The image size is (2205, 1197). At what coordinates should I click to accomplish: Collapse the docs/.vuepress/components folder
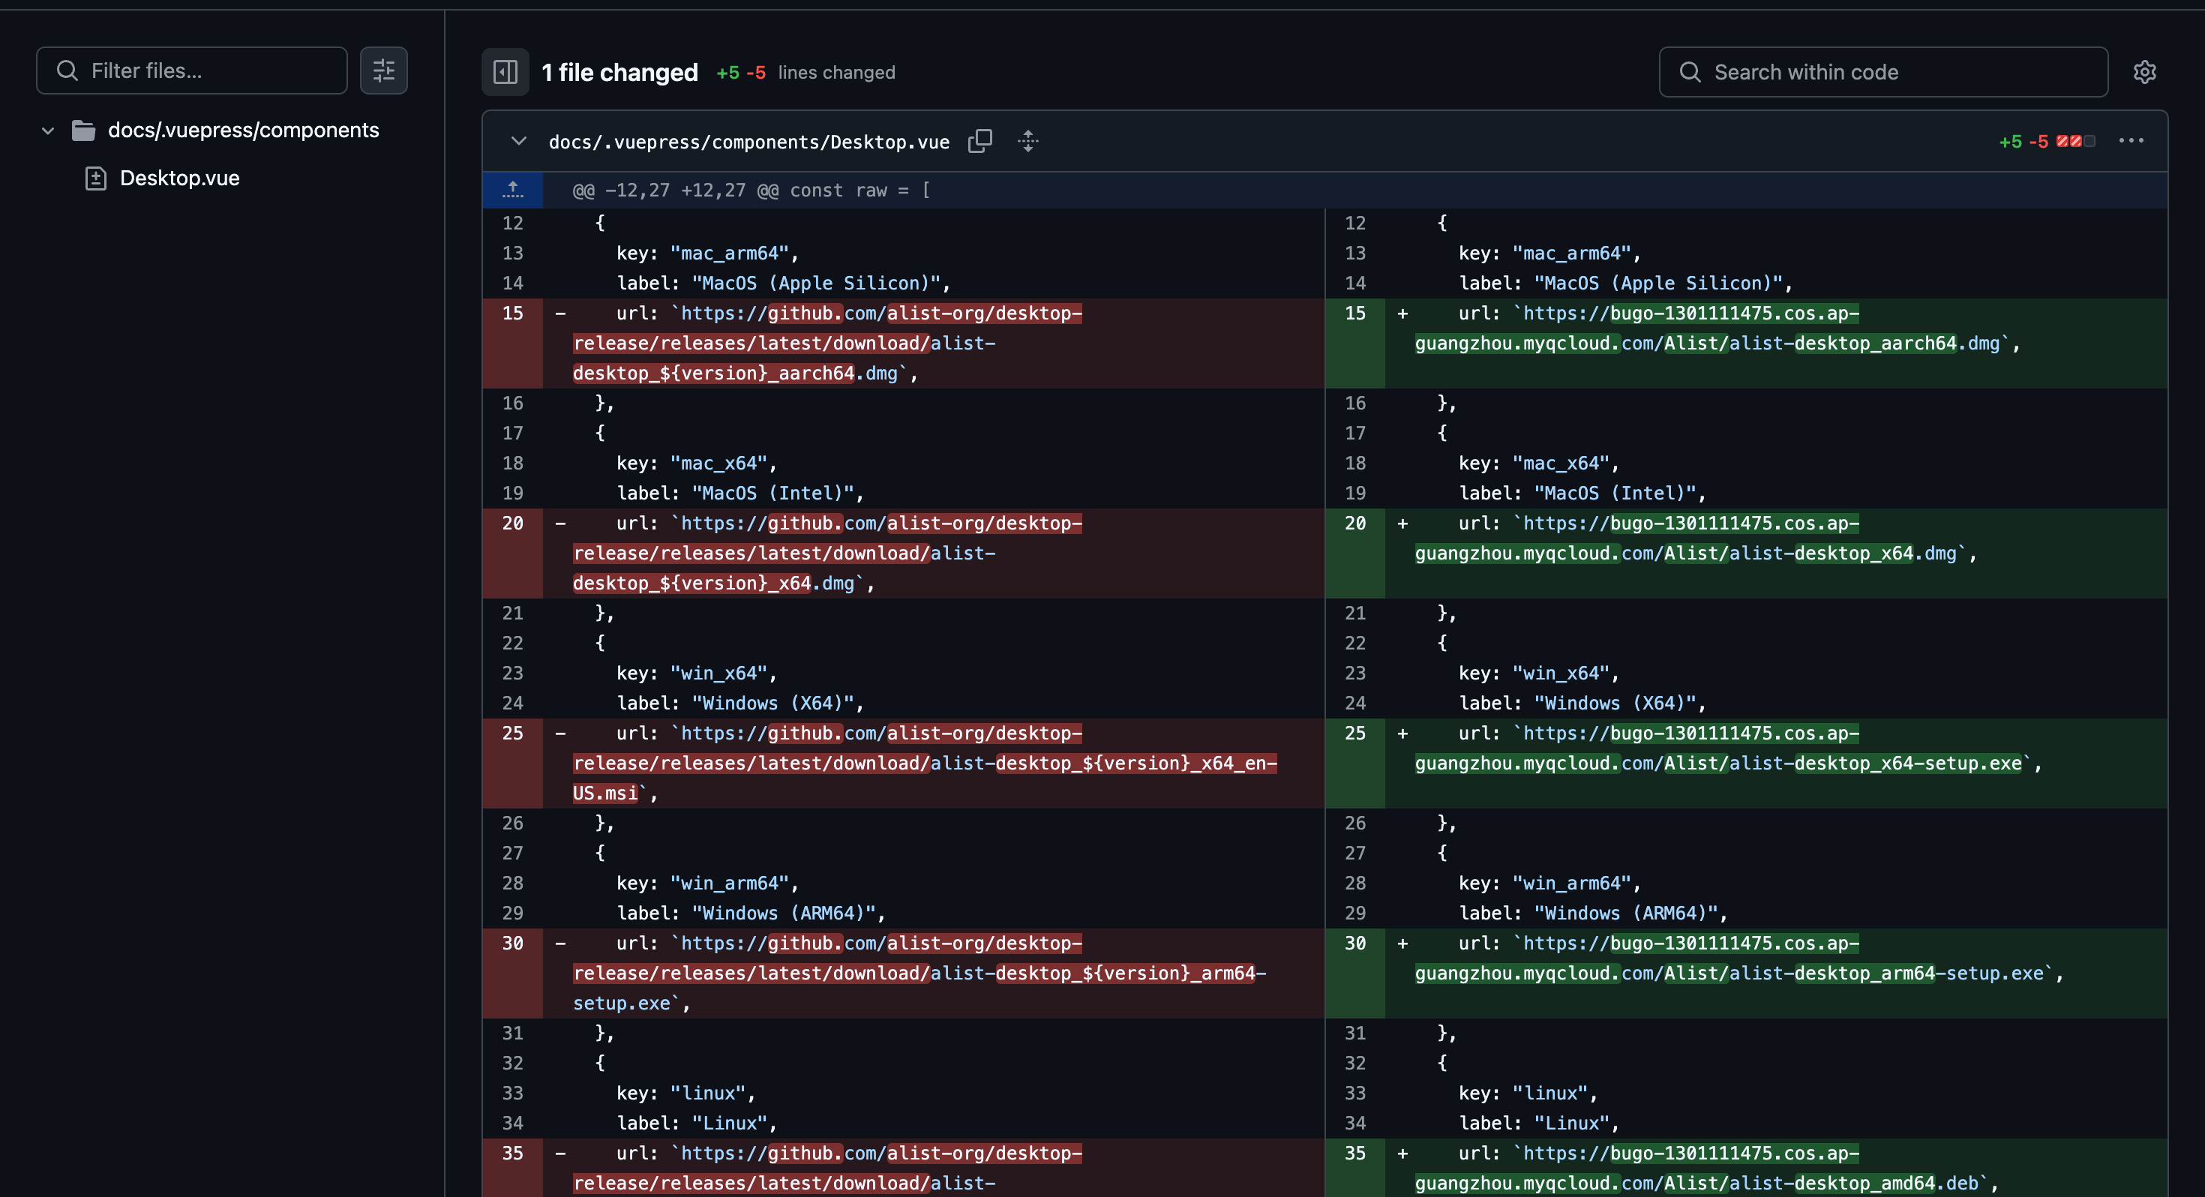pyautogui.click(x=48, y=130)
